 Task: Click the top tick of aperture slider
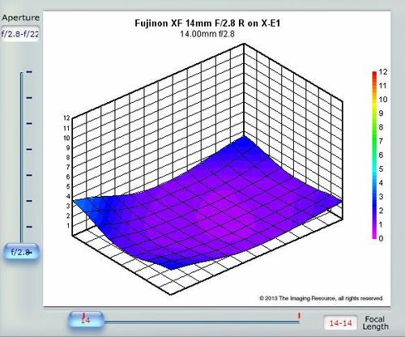point(29,72)
